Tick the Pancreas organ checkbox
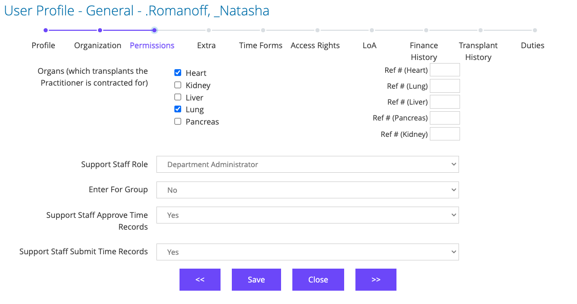This screenshot has height=304, width=577. click(x=178, y=121)
